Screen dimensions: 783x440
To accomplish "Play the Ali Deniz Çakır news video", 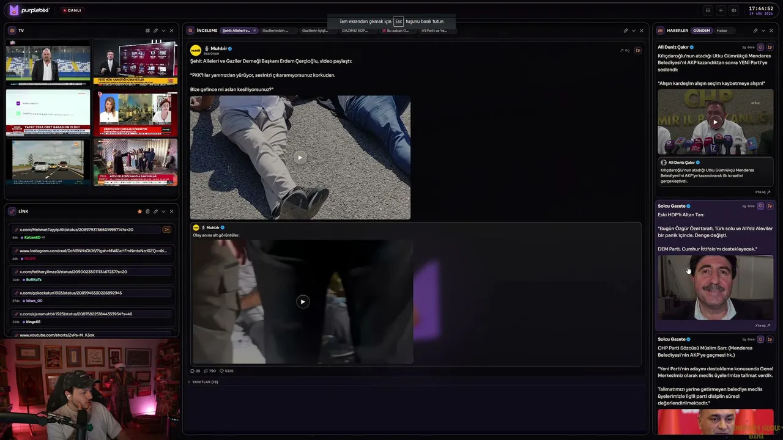I will [715, 122].
